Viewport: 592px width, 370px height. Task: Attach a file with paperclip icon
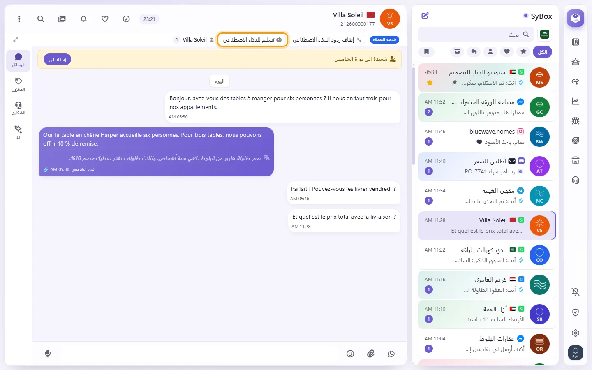point(371,354)
